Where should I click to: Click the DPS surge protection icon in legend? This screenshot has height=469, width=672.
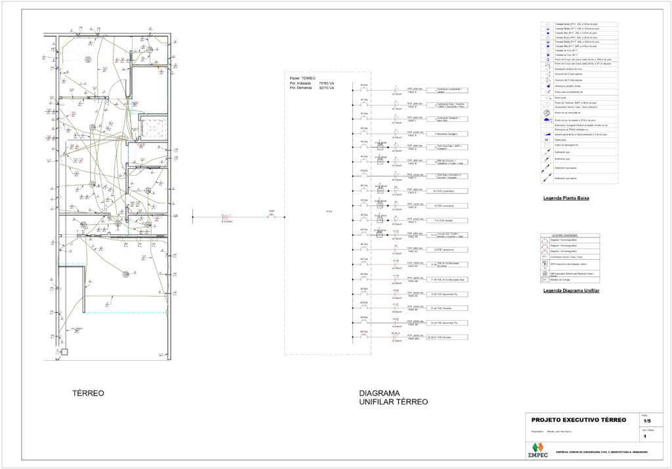click(x=545, y=264)
